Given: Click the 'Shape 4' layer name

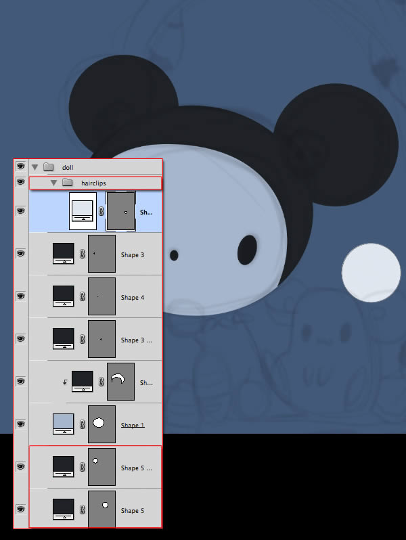Looking at the screenshot, I should click(x=133, y=298).
